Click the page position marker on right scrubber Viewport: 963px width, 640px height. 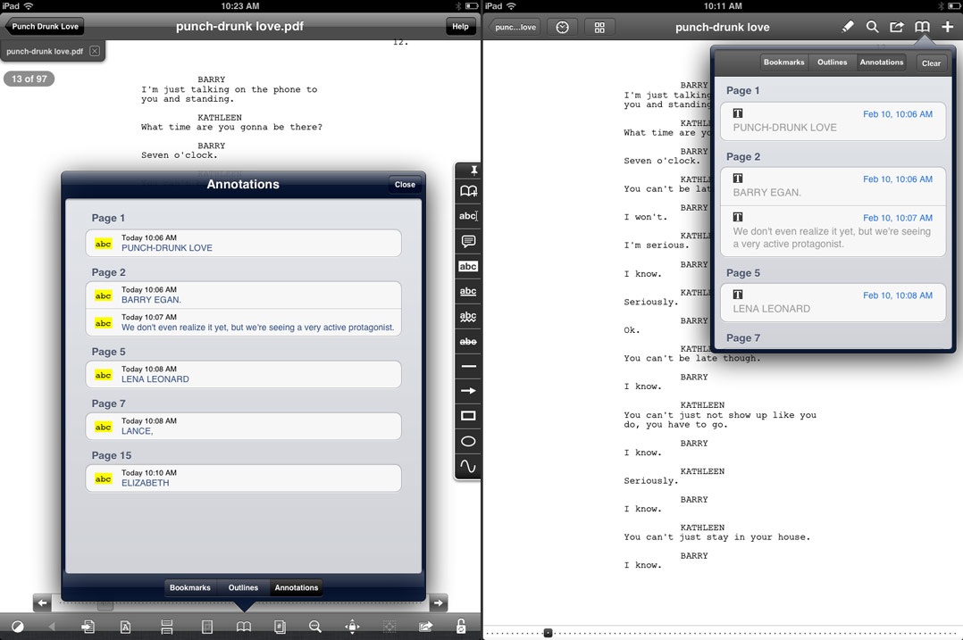pyautogui.click(x=548, y=633)
